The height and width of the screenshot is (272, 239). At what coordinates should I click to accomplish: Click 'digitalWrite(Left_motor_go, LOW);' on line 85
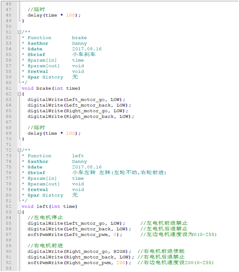(76, 223)
